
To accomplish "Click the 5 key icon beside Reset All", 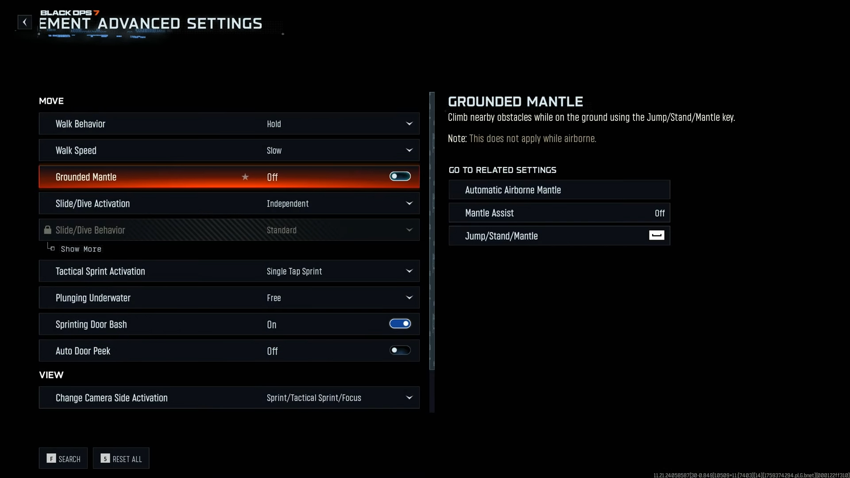I will [105, 459].
